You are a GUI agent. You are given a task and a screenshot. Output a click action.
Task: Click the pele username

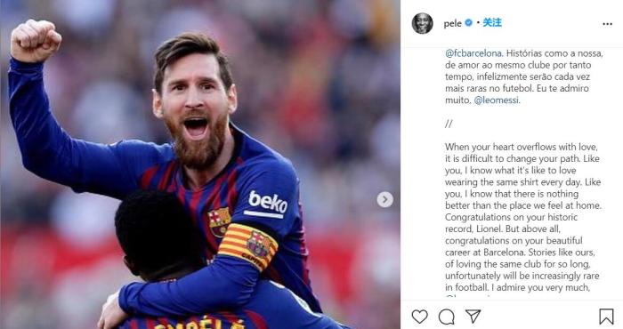pos(452,23)
